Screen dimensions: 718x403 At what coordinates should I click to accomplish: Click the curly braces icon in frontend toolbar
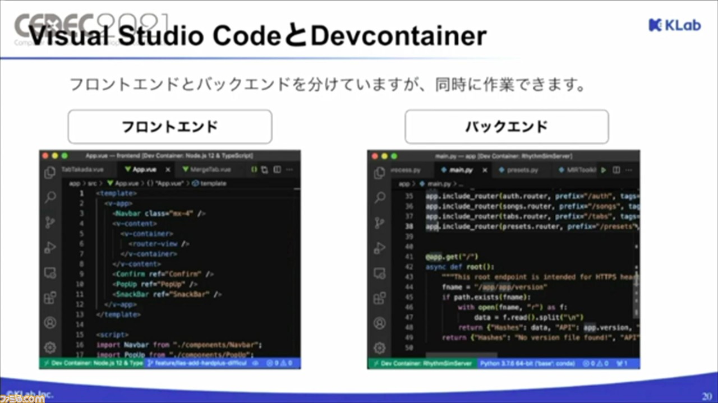point(254,169)
